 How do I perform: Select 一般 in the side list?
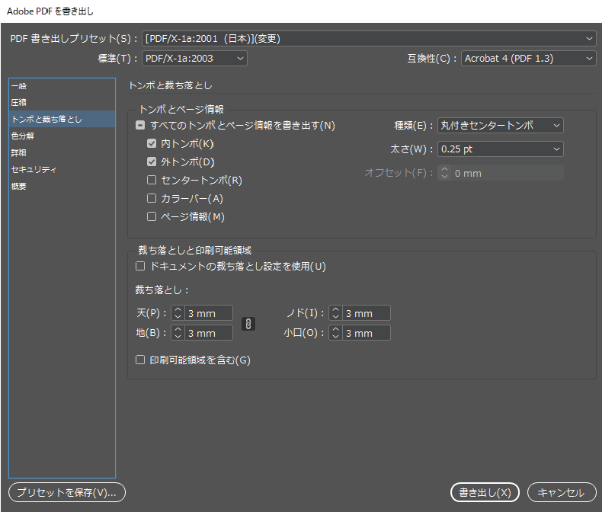click(x=62, y=86)
